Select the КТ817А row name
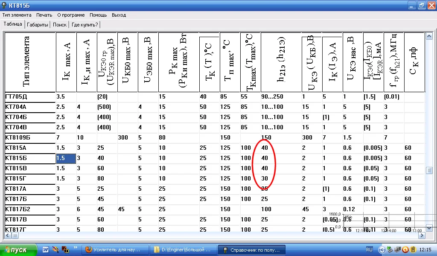This screenshot has height=256, width=437. click(x=30, y=189)
